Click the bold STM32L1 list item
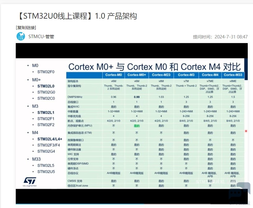This screenshot has width=253, height=208. point(46,113)
